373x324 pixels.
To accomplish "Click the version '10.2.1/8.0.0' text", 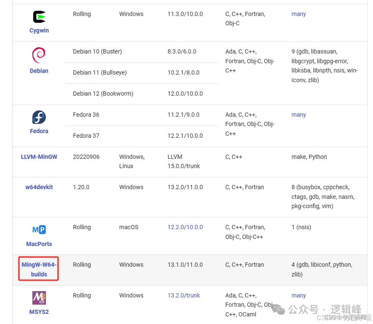I will [183, 72].
